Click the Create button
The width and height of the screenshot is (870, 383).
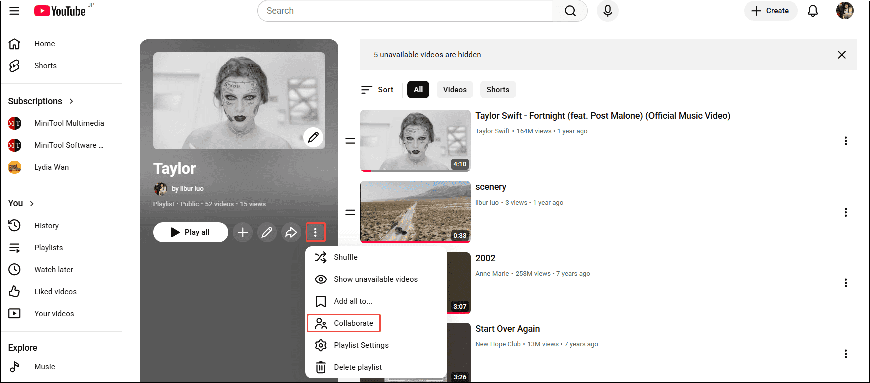pyautogui.click(x=770, y=11)
